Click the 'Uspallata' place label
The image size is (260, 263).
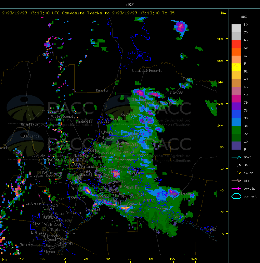pyautogui.click(x=29, y=124)
